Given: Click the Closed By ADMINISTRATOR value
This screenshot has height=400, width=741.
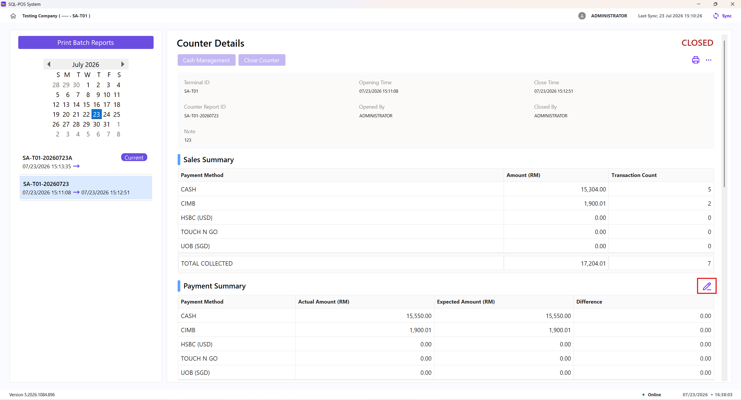Looking at the screenshot, I should (551, 116).
